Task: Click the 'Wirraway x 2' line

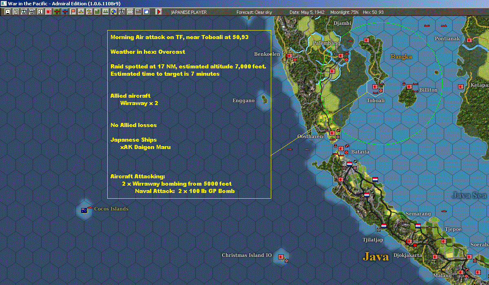Action: [139, 103]
